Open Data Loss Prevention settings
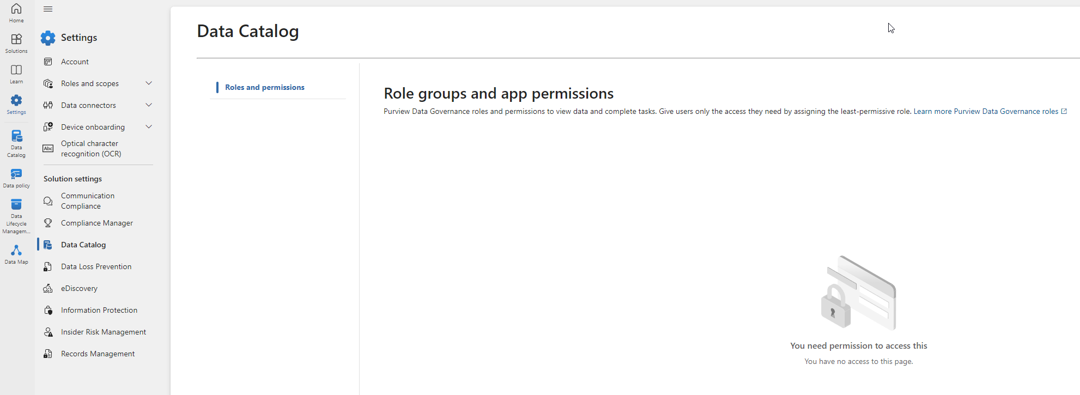The image size is (1080, 395). click(x=95, y=266)
